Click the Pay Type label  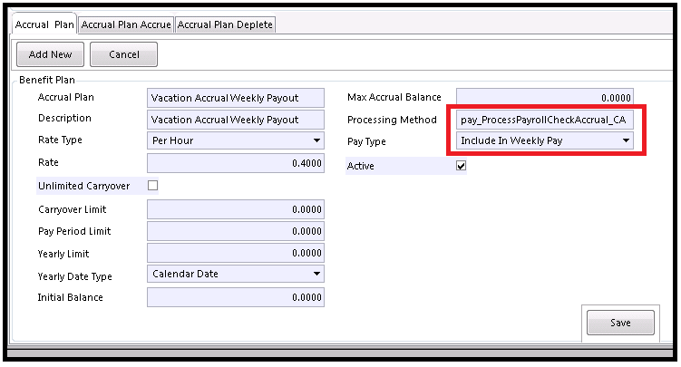tap(366, 141)
